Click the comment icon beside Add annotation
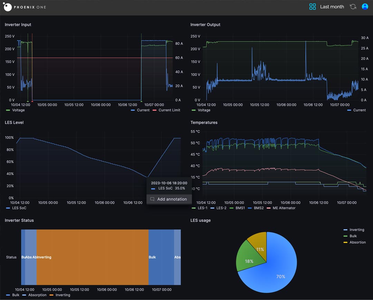This screenshot has height=300, width=373. (152, 199)
